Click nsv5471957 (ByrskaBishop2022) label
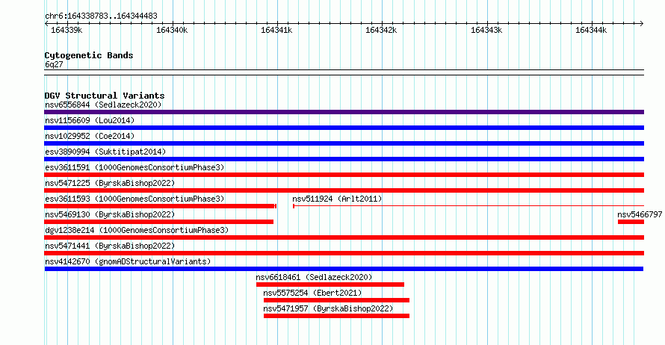 point(328,308)
